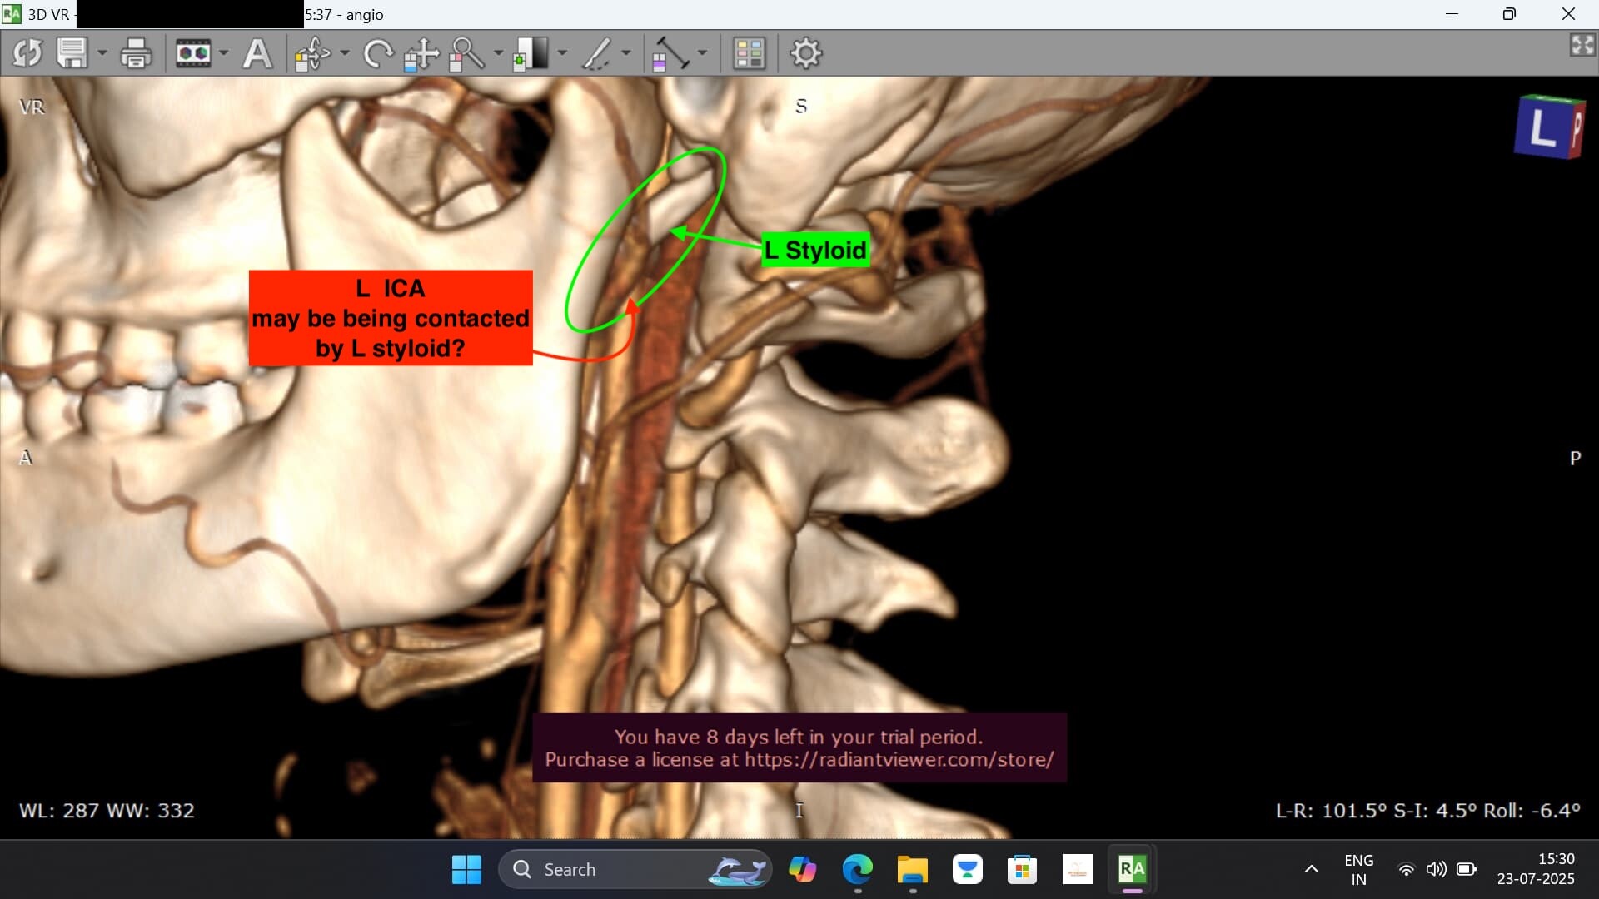
Task: Click the print icon
Action: click(x=136, y=54)
